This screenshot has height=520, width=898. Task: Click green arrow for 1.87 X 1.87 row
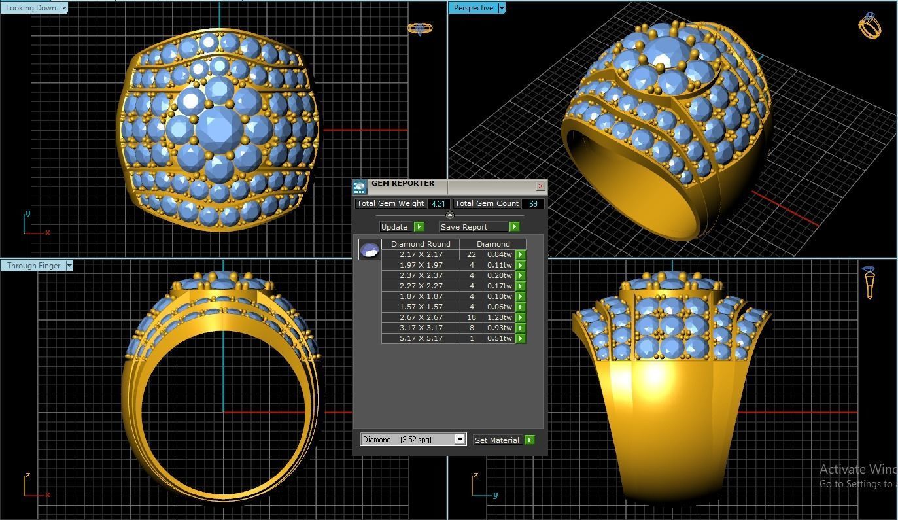pyautogui.click(x=521, y=296)
